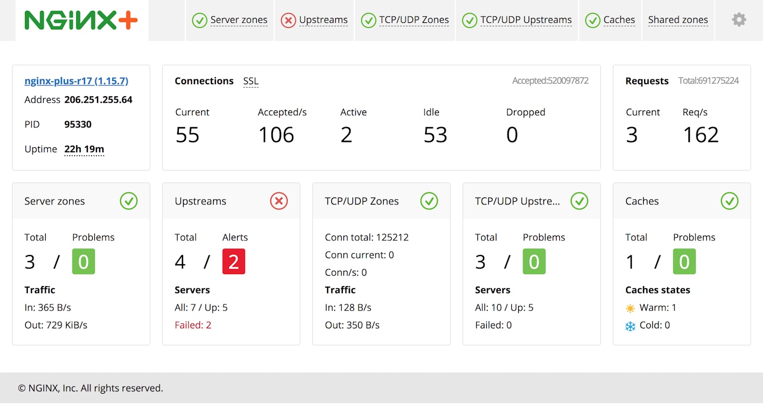This screenshot has width=763, height=404.
Task: Click the Cold cache snowflake icon
Action: [x=630, y=326]
